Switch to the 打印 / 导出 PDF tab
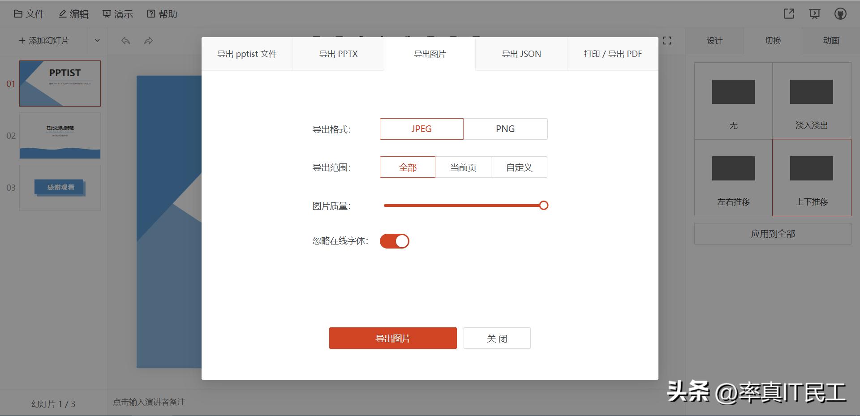 (612, 54)
